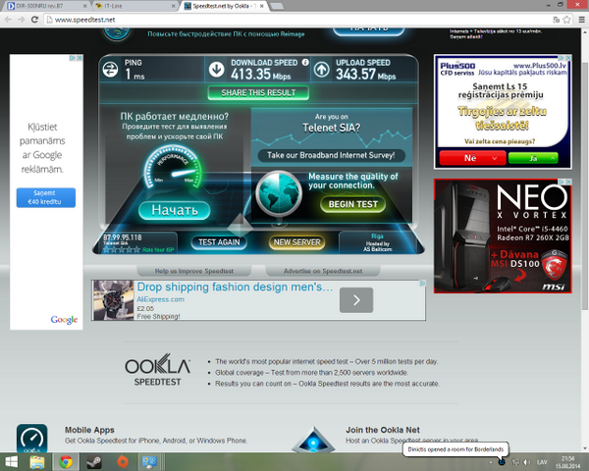589x471 pixels.
Task: Click the watch thumbnail in AliExpress ad
Action: 114,300
